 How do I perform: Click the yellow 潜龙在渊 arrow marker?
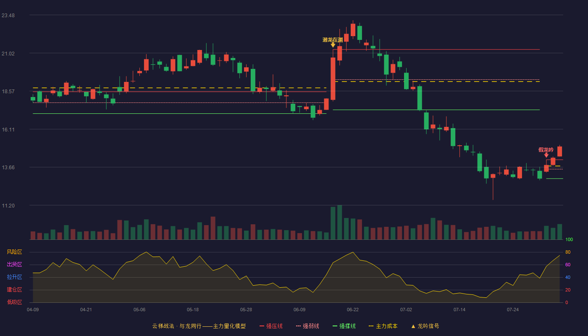(333, 45)
